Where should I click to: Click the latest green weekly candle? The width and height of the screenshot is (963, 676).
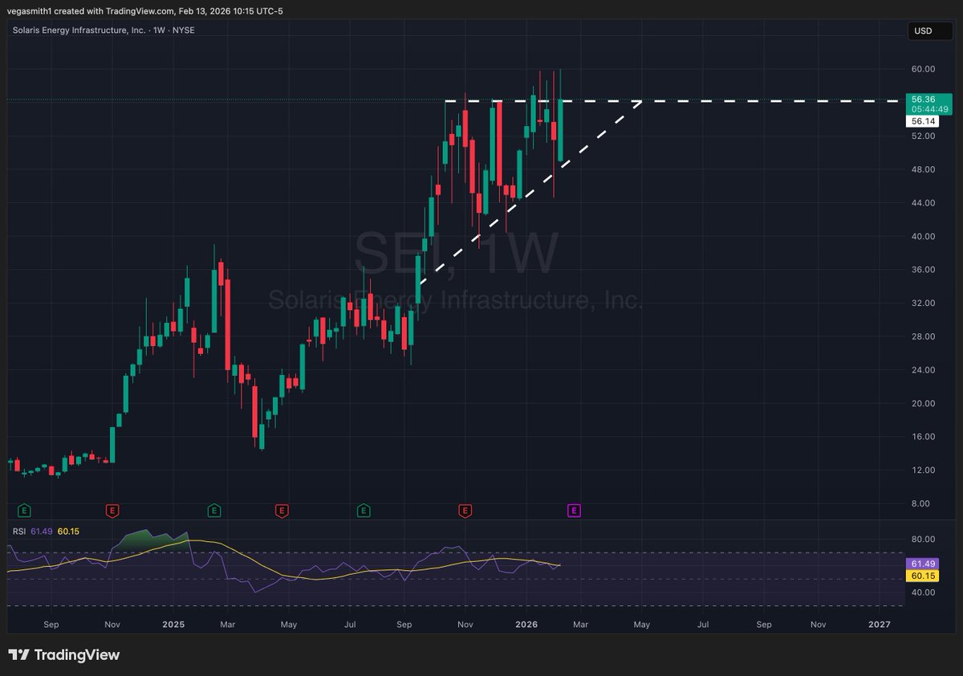562,131
